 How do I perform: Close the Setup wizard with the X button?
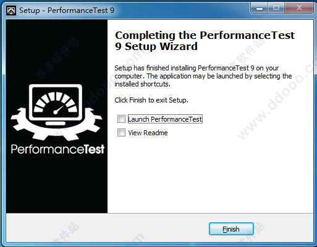click(299, 9)
